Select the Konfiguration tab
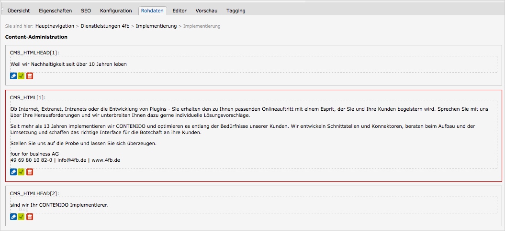 pyautogui.click(x=116, y=10)
